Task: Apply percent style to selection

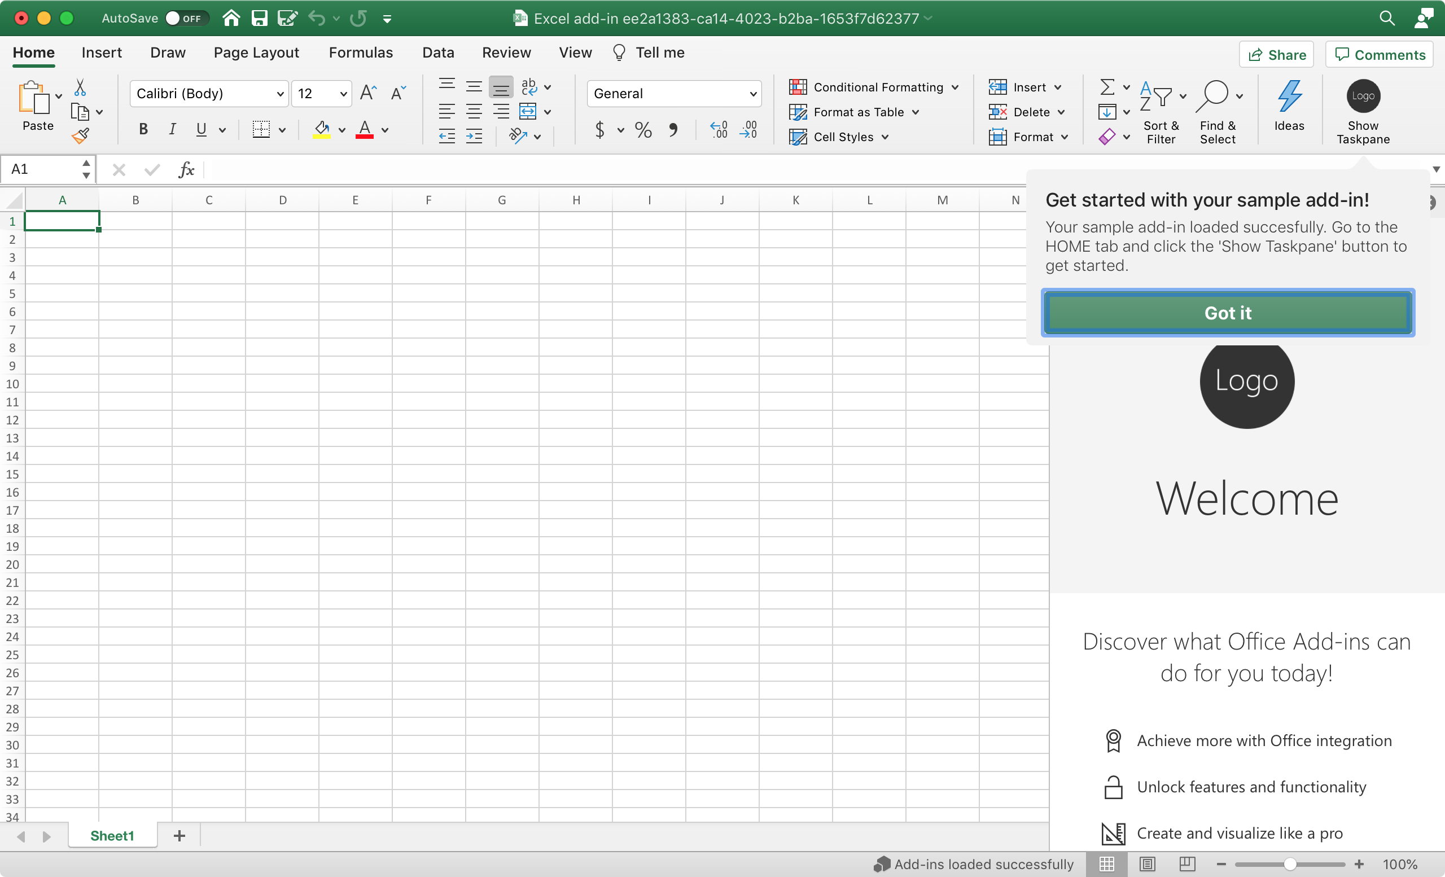Action: (x=642, y=130)
